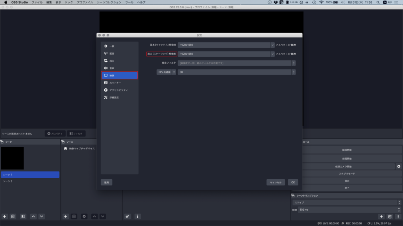This screenshot has height=226, width=403.
Task: Click virtual camera settings gear icon
Action: click(399, 166)
